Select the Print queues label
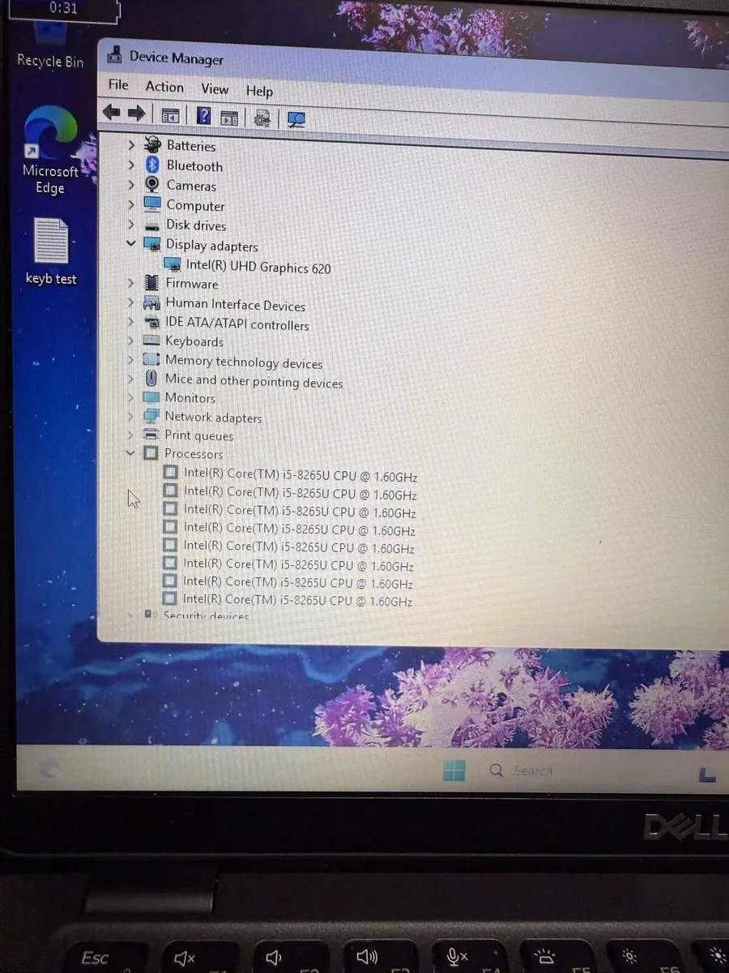 point(198,435)
